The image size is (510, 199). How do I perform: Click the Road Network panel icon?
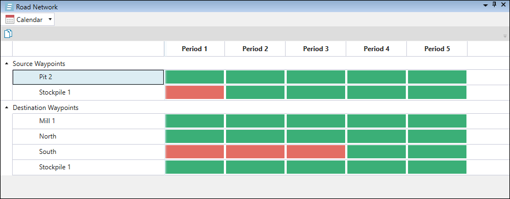point(9,7)
